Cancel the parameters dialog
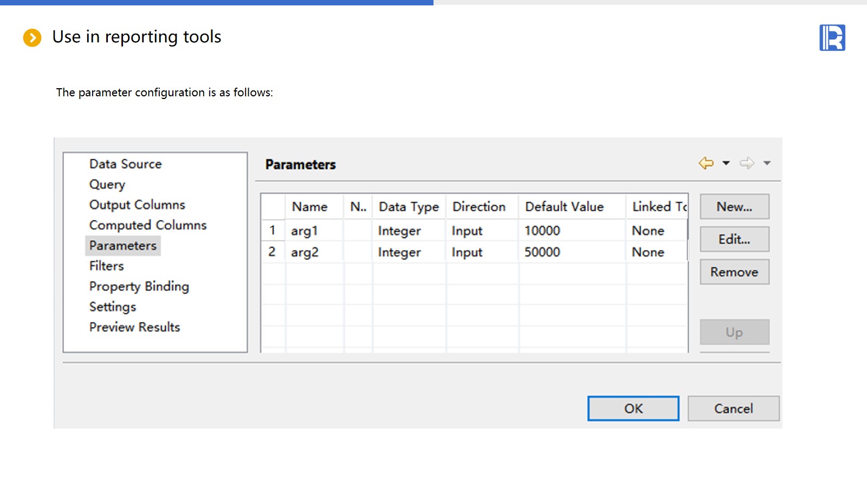This screenshot has width=867, height=487. coord(733,409)
